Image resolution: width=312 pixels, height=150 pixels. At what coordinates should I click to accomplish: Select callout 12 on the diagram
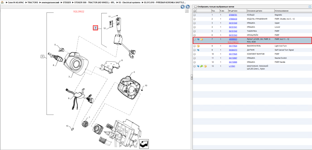click(x=105, y=28)
